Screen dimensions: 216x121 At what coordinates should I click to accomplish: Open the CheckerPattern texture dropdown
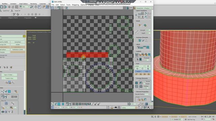pyautogui.click(x=144, y=8)
